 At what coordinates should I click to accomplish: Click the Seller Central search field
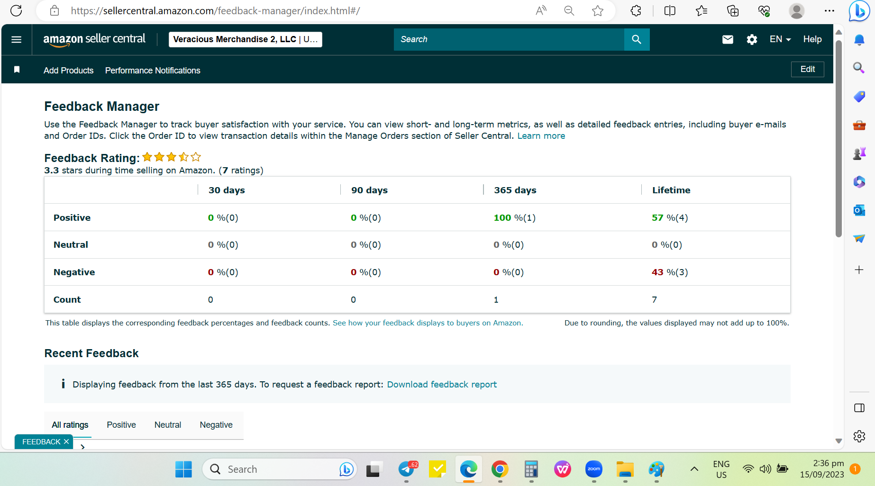(509, 39)
